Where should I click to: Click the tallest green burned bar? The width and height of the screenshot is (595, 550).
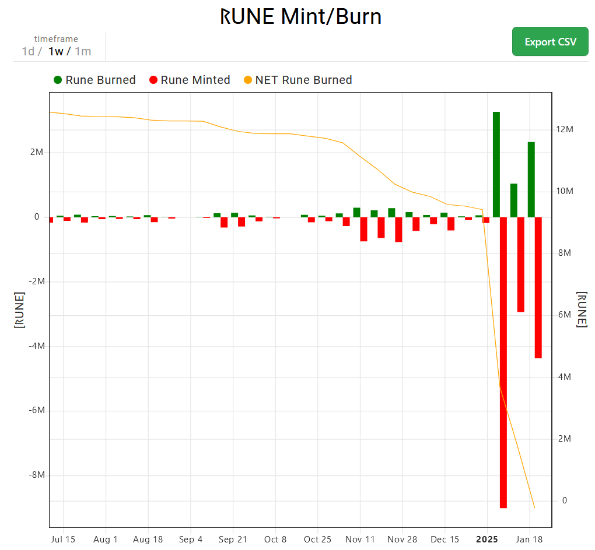point(496,164)
